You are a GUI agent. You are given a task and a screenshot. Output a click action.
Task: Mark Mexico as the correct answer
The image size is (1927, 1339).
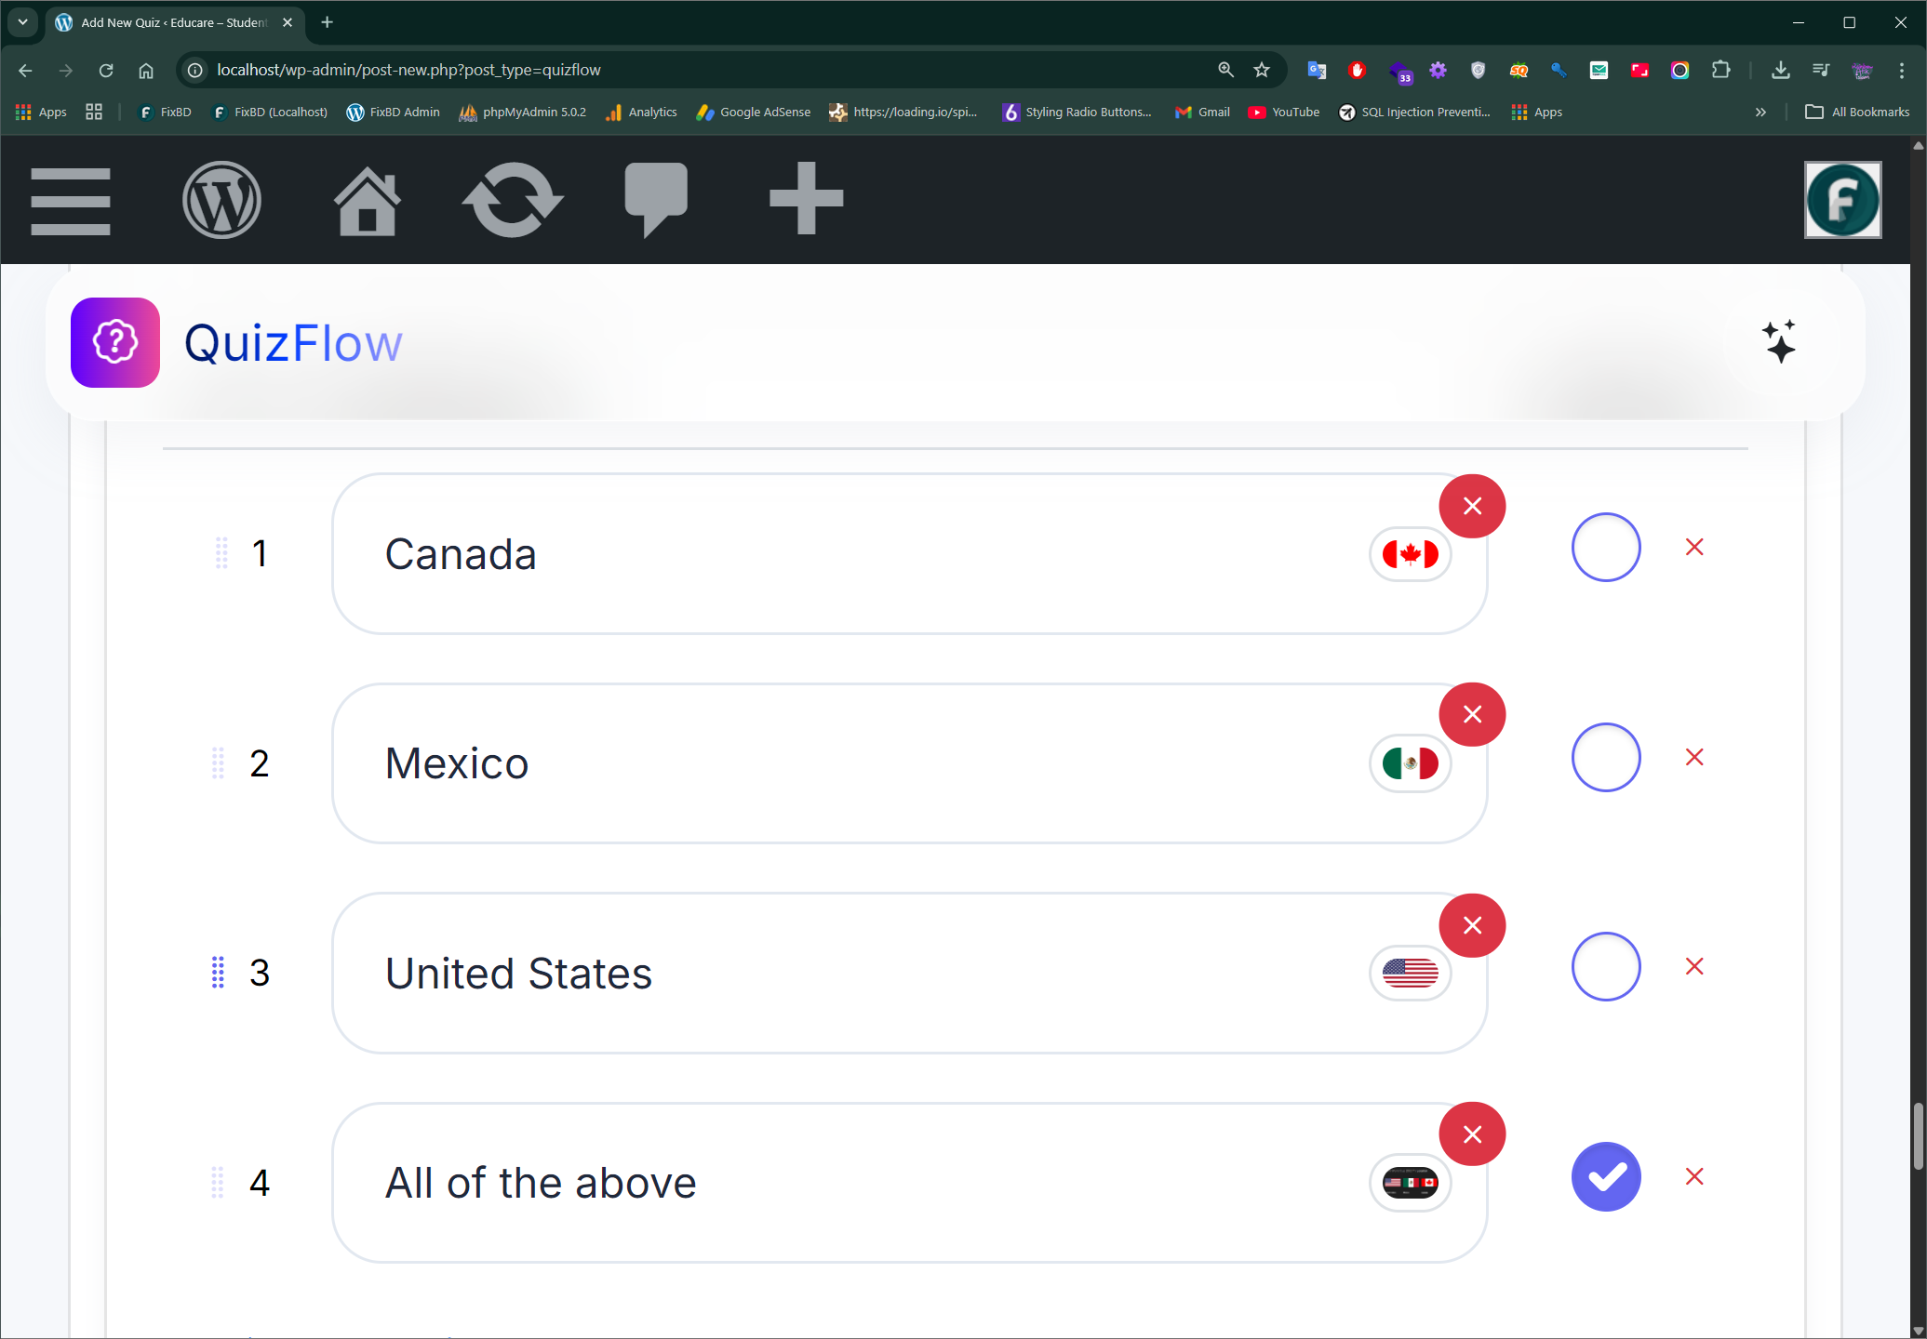point(1605,757)
